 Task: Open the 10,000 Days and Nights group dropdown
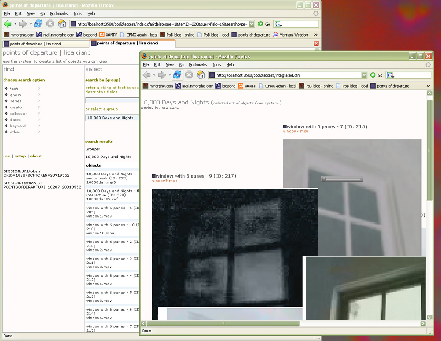[x=112, y=118]
